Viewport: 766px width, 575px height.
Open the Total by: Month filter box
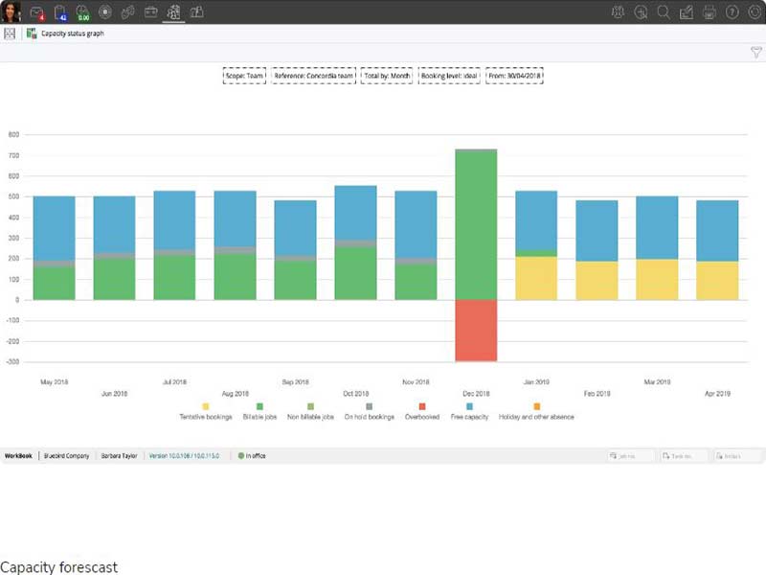pyautogui.click(x=387, y=75)
